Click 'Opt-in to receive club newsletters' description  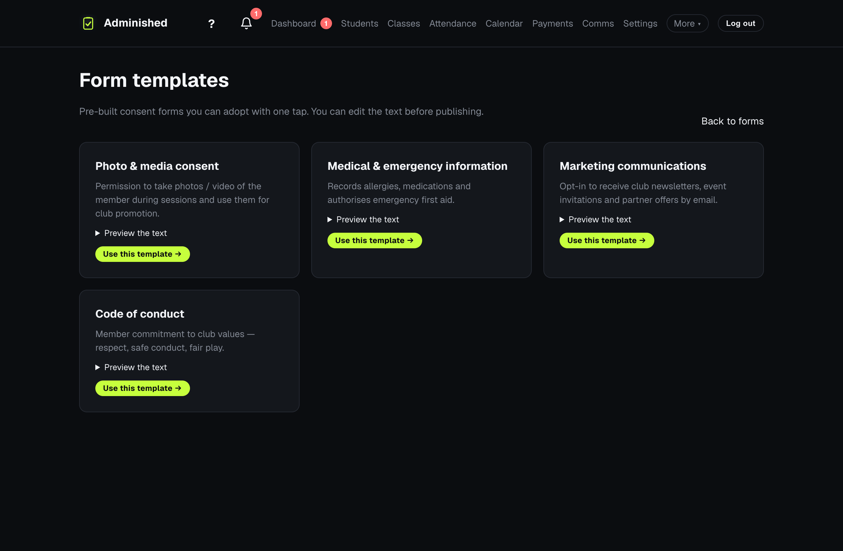tap(643, 193)
